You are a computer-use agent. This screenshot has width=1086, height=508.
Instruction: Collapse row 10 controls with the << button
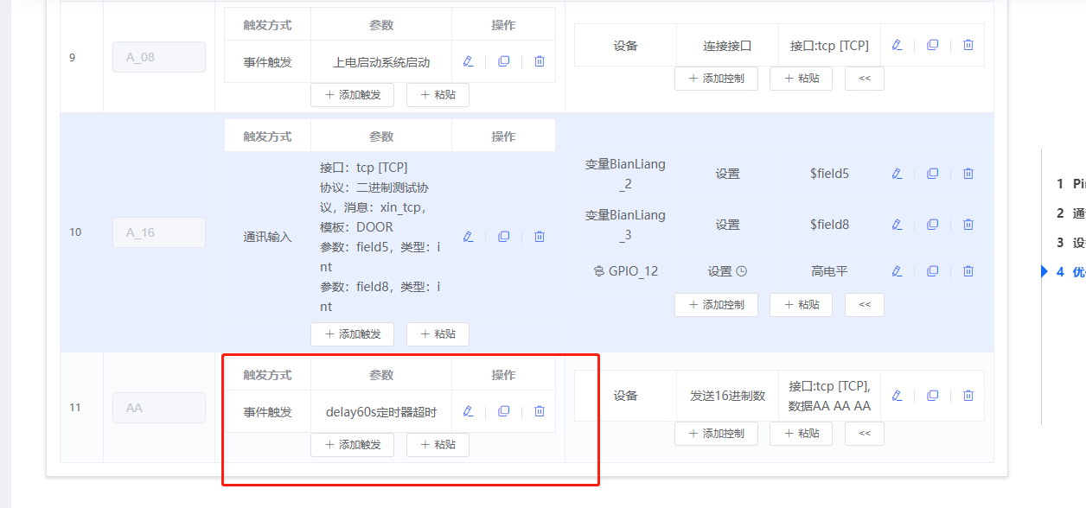[864, 304]
